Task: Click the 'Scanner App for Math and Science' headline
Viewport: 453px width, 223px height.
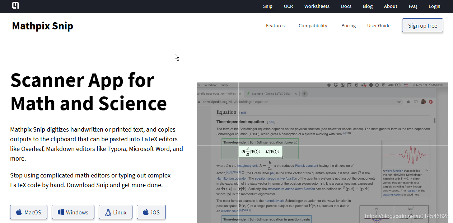Action: [x=89, y=91]
